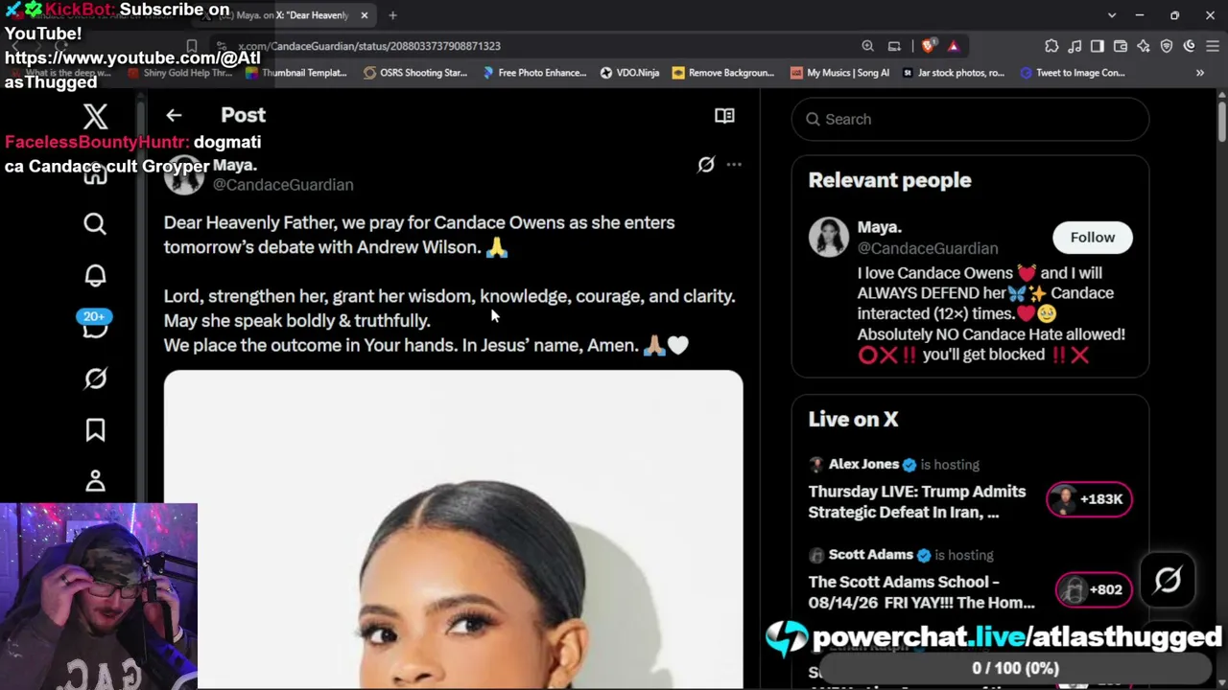Click the 0 / 100 (0%) progress bar

1015,668
